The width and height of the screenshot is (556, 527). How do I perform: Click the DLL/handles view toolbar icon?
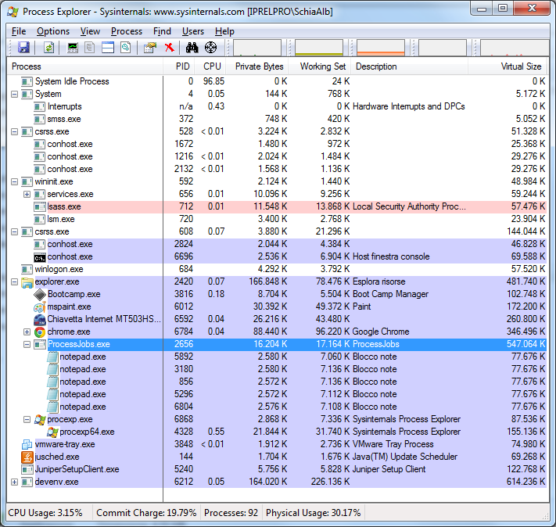click(x=126, y=47)
